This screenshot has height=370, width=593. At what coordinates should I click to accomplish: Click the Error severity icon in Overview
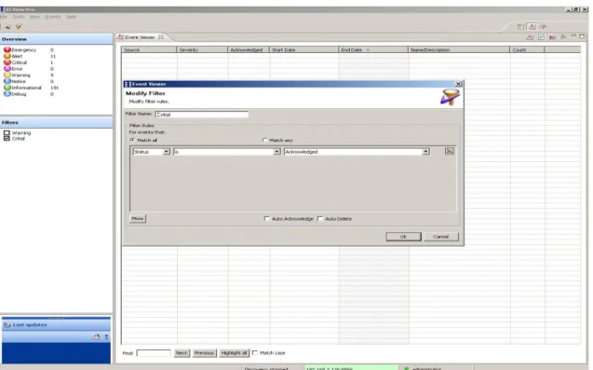coord(7,69)
